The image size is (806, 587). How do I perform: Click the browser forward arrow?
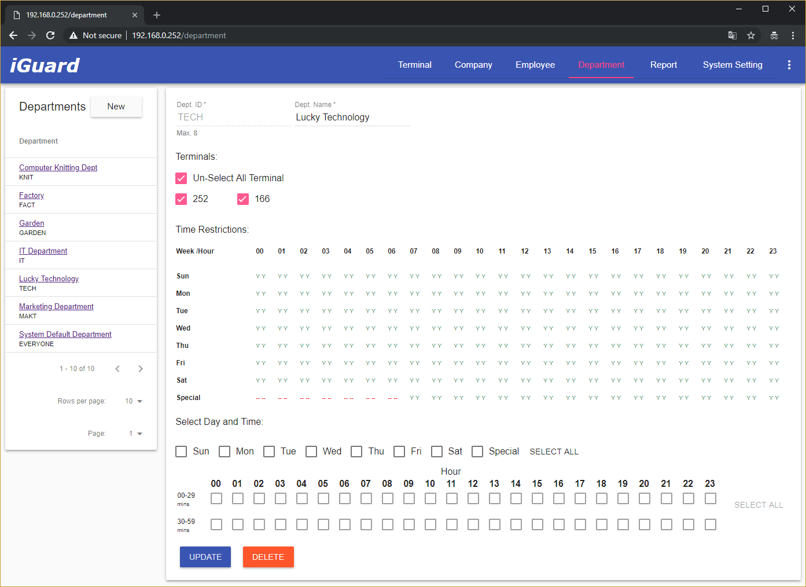(x=32, y=35)
